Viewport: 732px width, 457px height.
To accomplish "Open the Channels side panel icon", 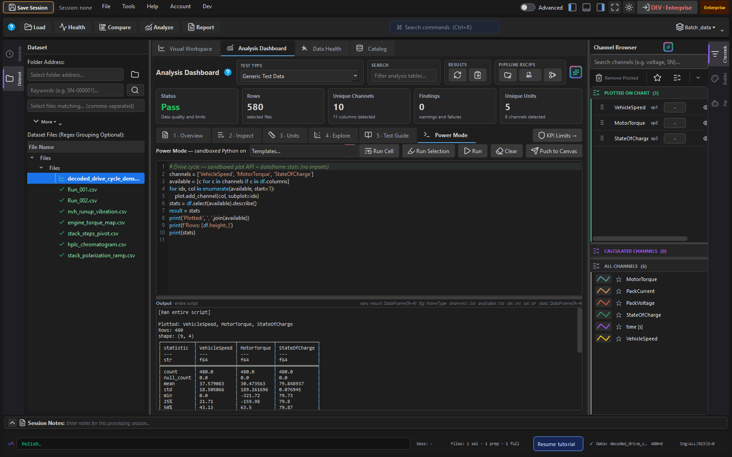I will pyautogui.click(x=715, y=54).
